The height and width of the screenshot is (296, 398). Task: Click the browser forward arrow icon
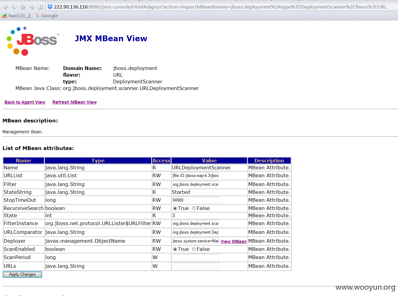(14, 7)
